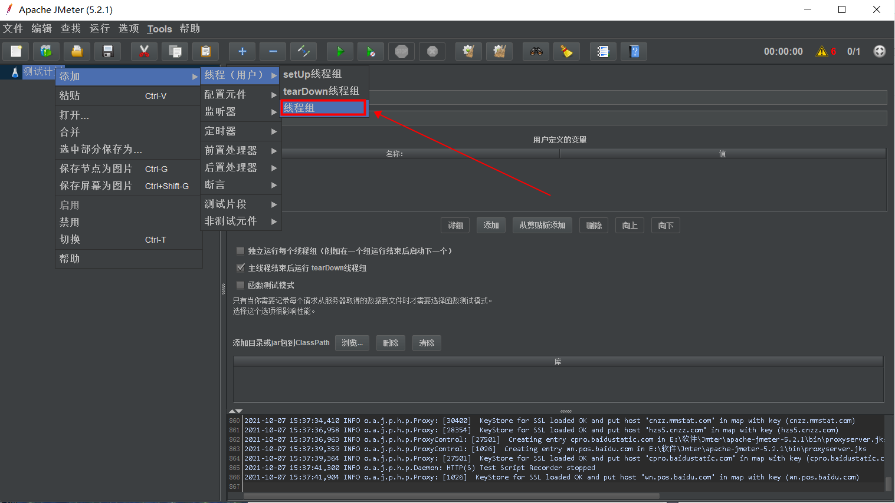The width and height of the screenshot is (895, 503).
Task: Open the Tools menu
Action: point(159,29)
